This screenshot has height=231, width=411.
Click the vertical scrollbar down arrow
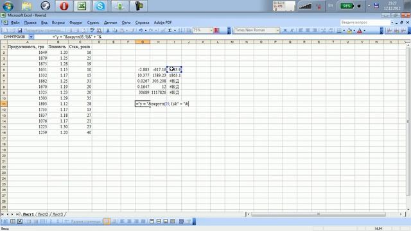(408, 209)
